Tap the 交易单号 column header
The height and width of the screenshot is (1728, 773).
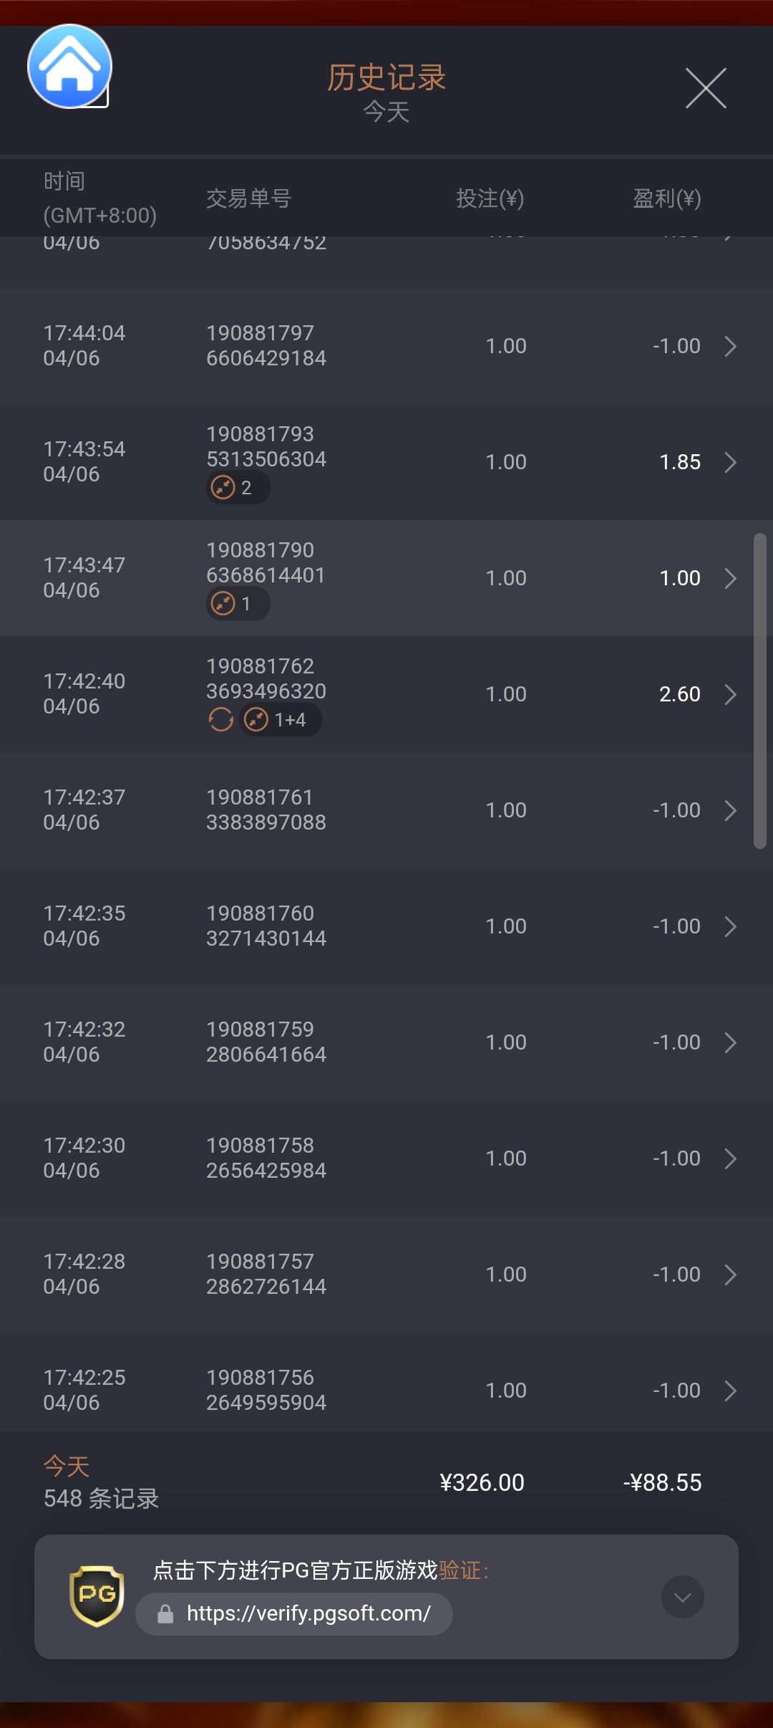point(248,198)
